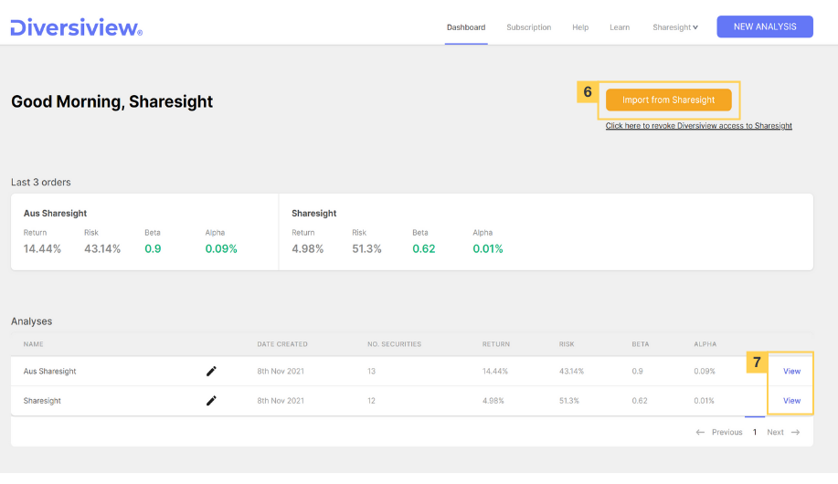838x484 pixels.
Task: Go to previous page arrow
Action: [x=700, y=432]
